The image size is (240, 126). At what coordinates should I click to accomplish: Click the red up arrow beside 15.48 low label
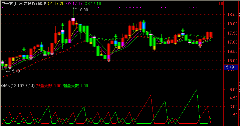pyautogui.click(x=10, y=67)
